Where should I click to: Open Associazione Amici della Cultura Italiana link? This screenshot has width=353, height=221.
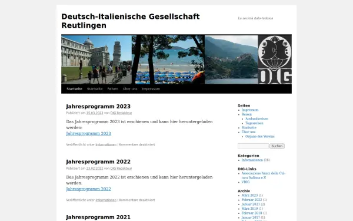263,176
